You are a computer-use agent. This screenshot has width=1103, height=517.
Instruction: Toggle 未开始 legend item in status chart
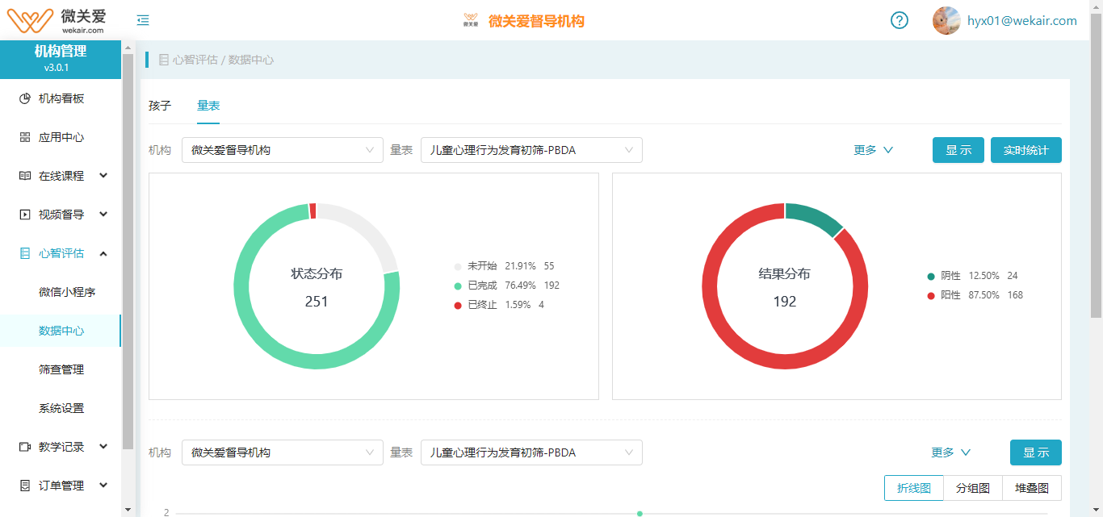482,266
